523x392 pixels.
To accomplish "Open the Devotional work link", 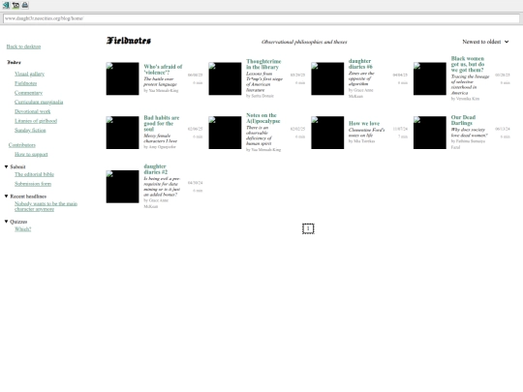I will pos(32,111).
